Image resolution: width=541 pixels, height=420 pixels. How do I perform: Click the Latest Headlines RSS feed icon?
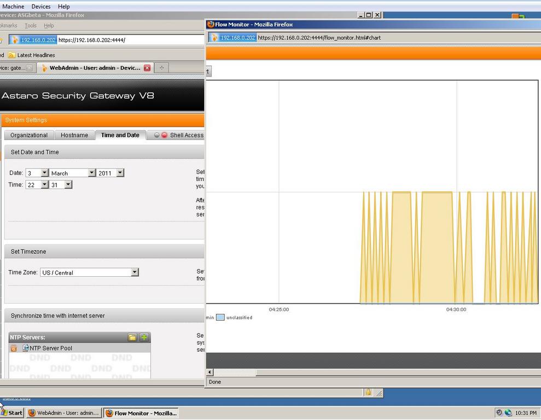11,55
